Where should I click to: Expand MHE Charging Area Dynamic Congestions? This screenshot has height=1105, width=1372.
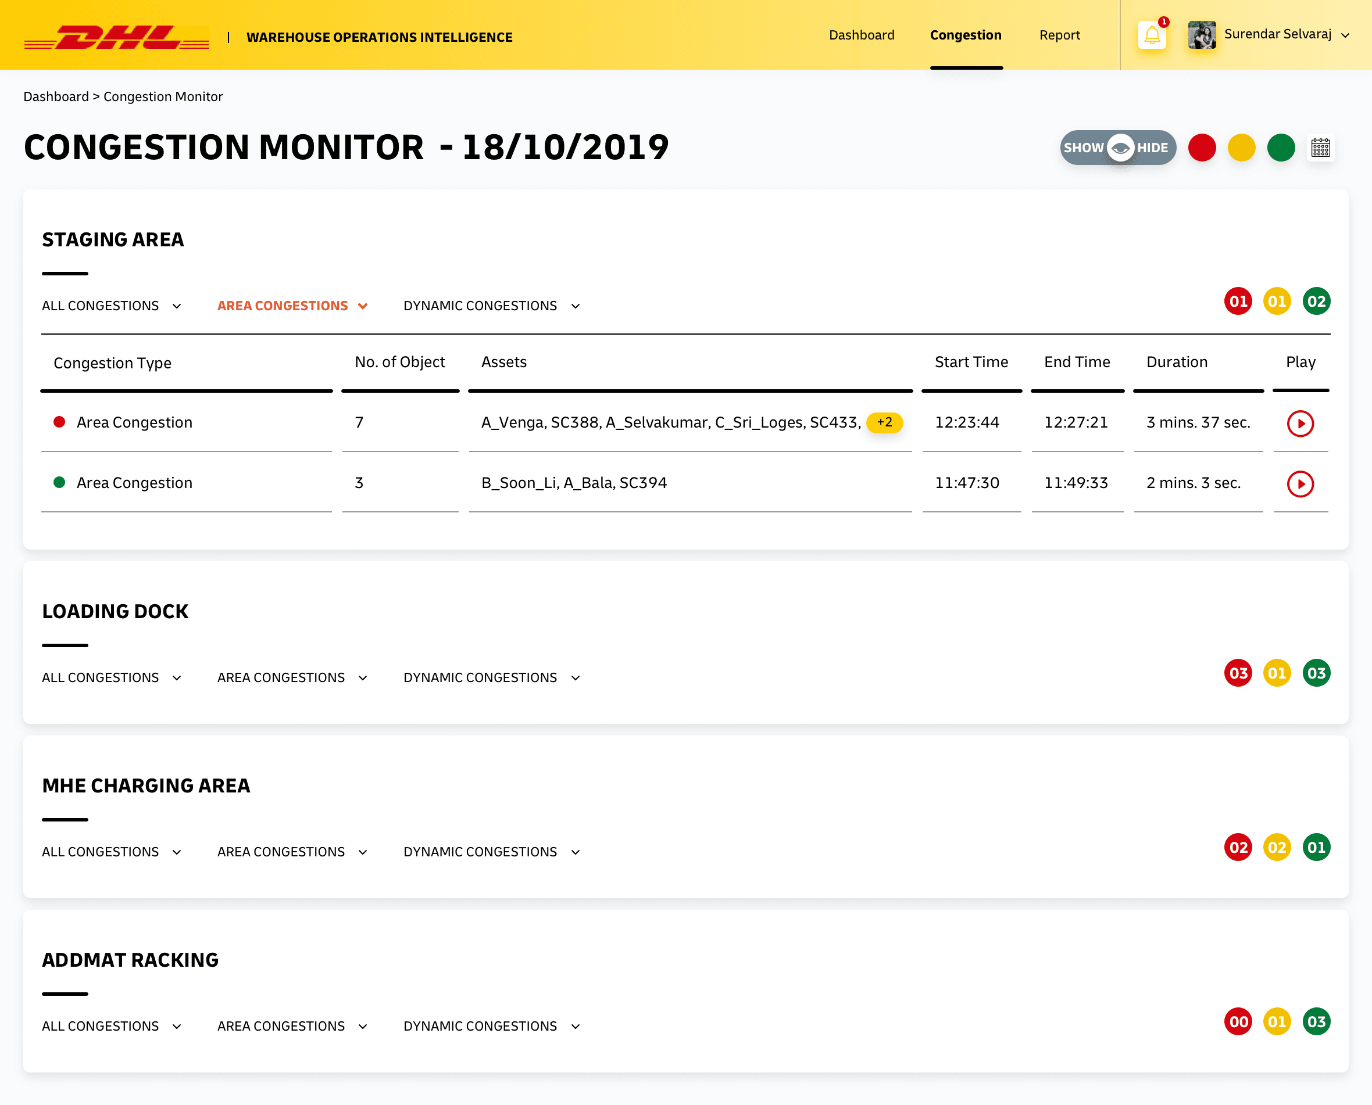click(x=492, y=852)
